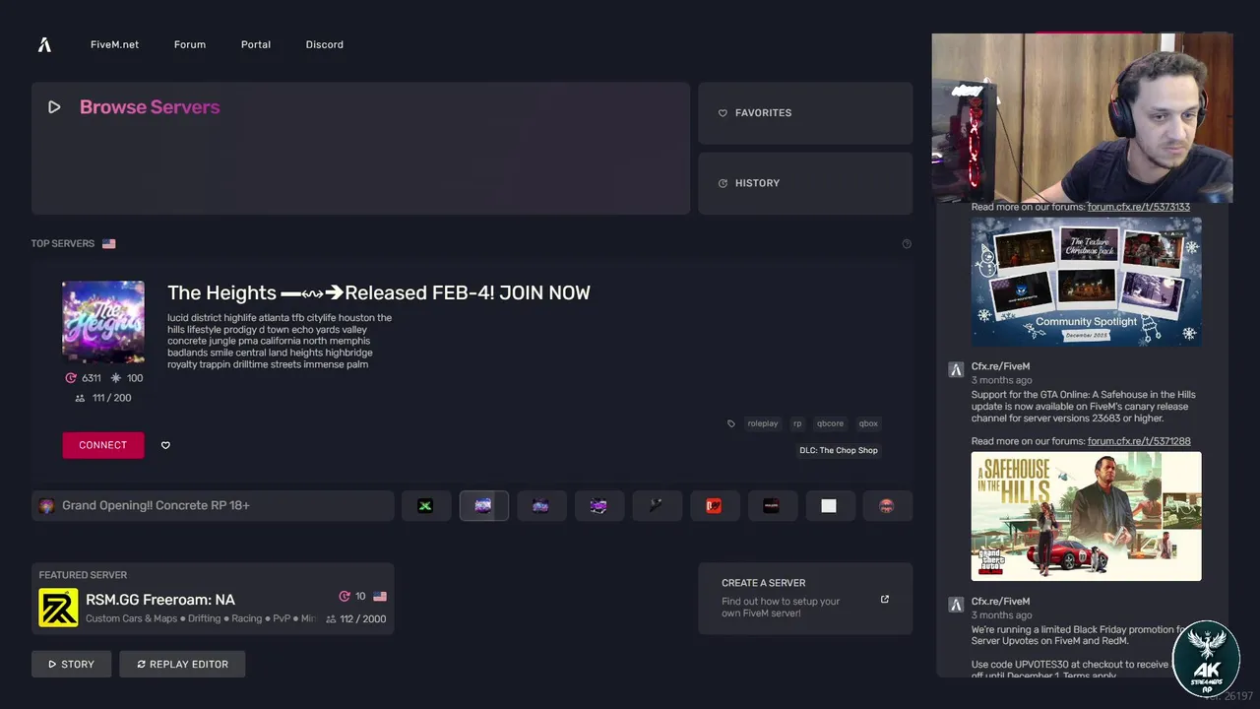Click '3 months ago' under the Safehouse post
Screen dimensions: 1260x709
[1002, 380]
